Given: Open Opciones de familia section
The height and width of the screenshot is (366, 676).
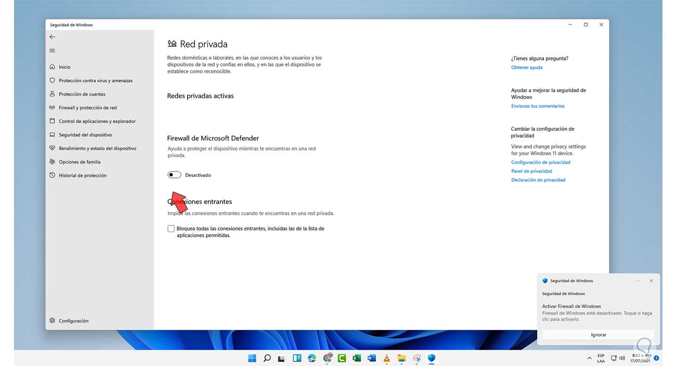Looking at the screenshot, I should pos(80,161).
